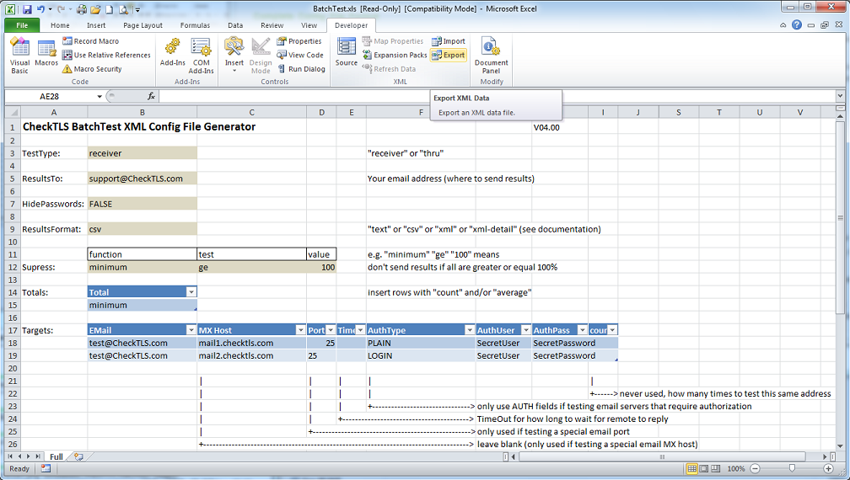
Task: Switch to Page Layout view
Action: [x=703, y=469]
